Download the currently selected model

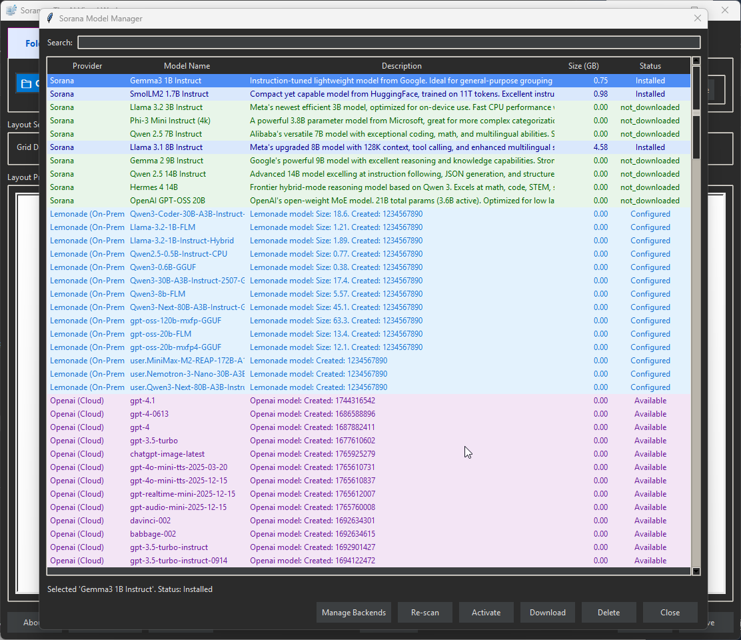pos(547,612)
